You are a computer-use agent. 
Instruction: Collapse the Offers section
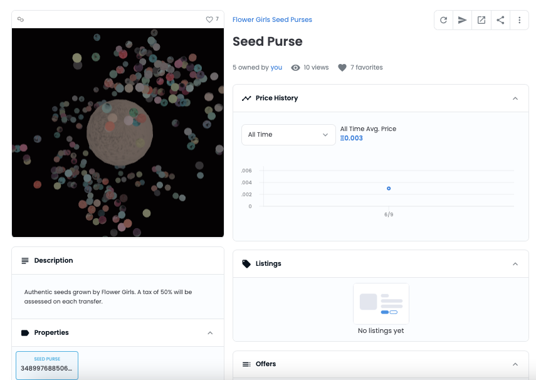[x=515, y=364]
